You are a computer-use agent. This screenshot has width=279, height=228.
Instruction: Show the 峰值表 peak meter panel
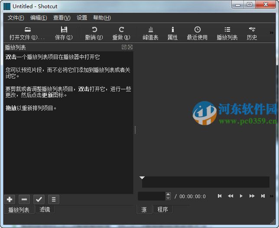tap(150, 33)
